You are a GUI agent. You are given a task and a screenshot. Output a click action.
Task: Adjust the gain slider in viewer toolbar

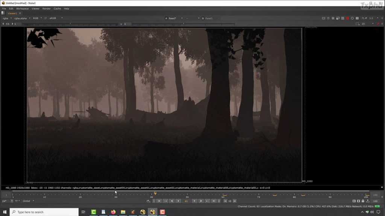pyautogui.click(x=70, y=24)
